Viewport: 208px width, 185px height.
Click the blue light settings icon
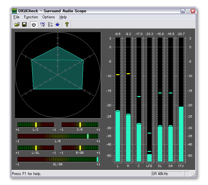57,24
